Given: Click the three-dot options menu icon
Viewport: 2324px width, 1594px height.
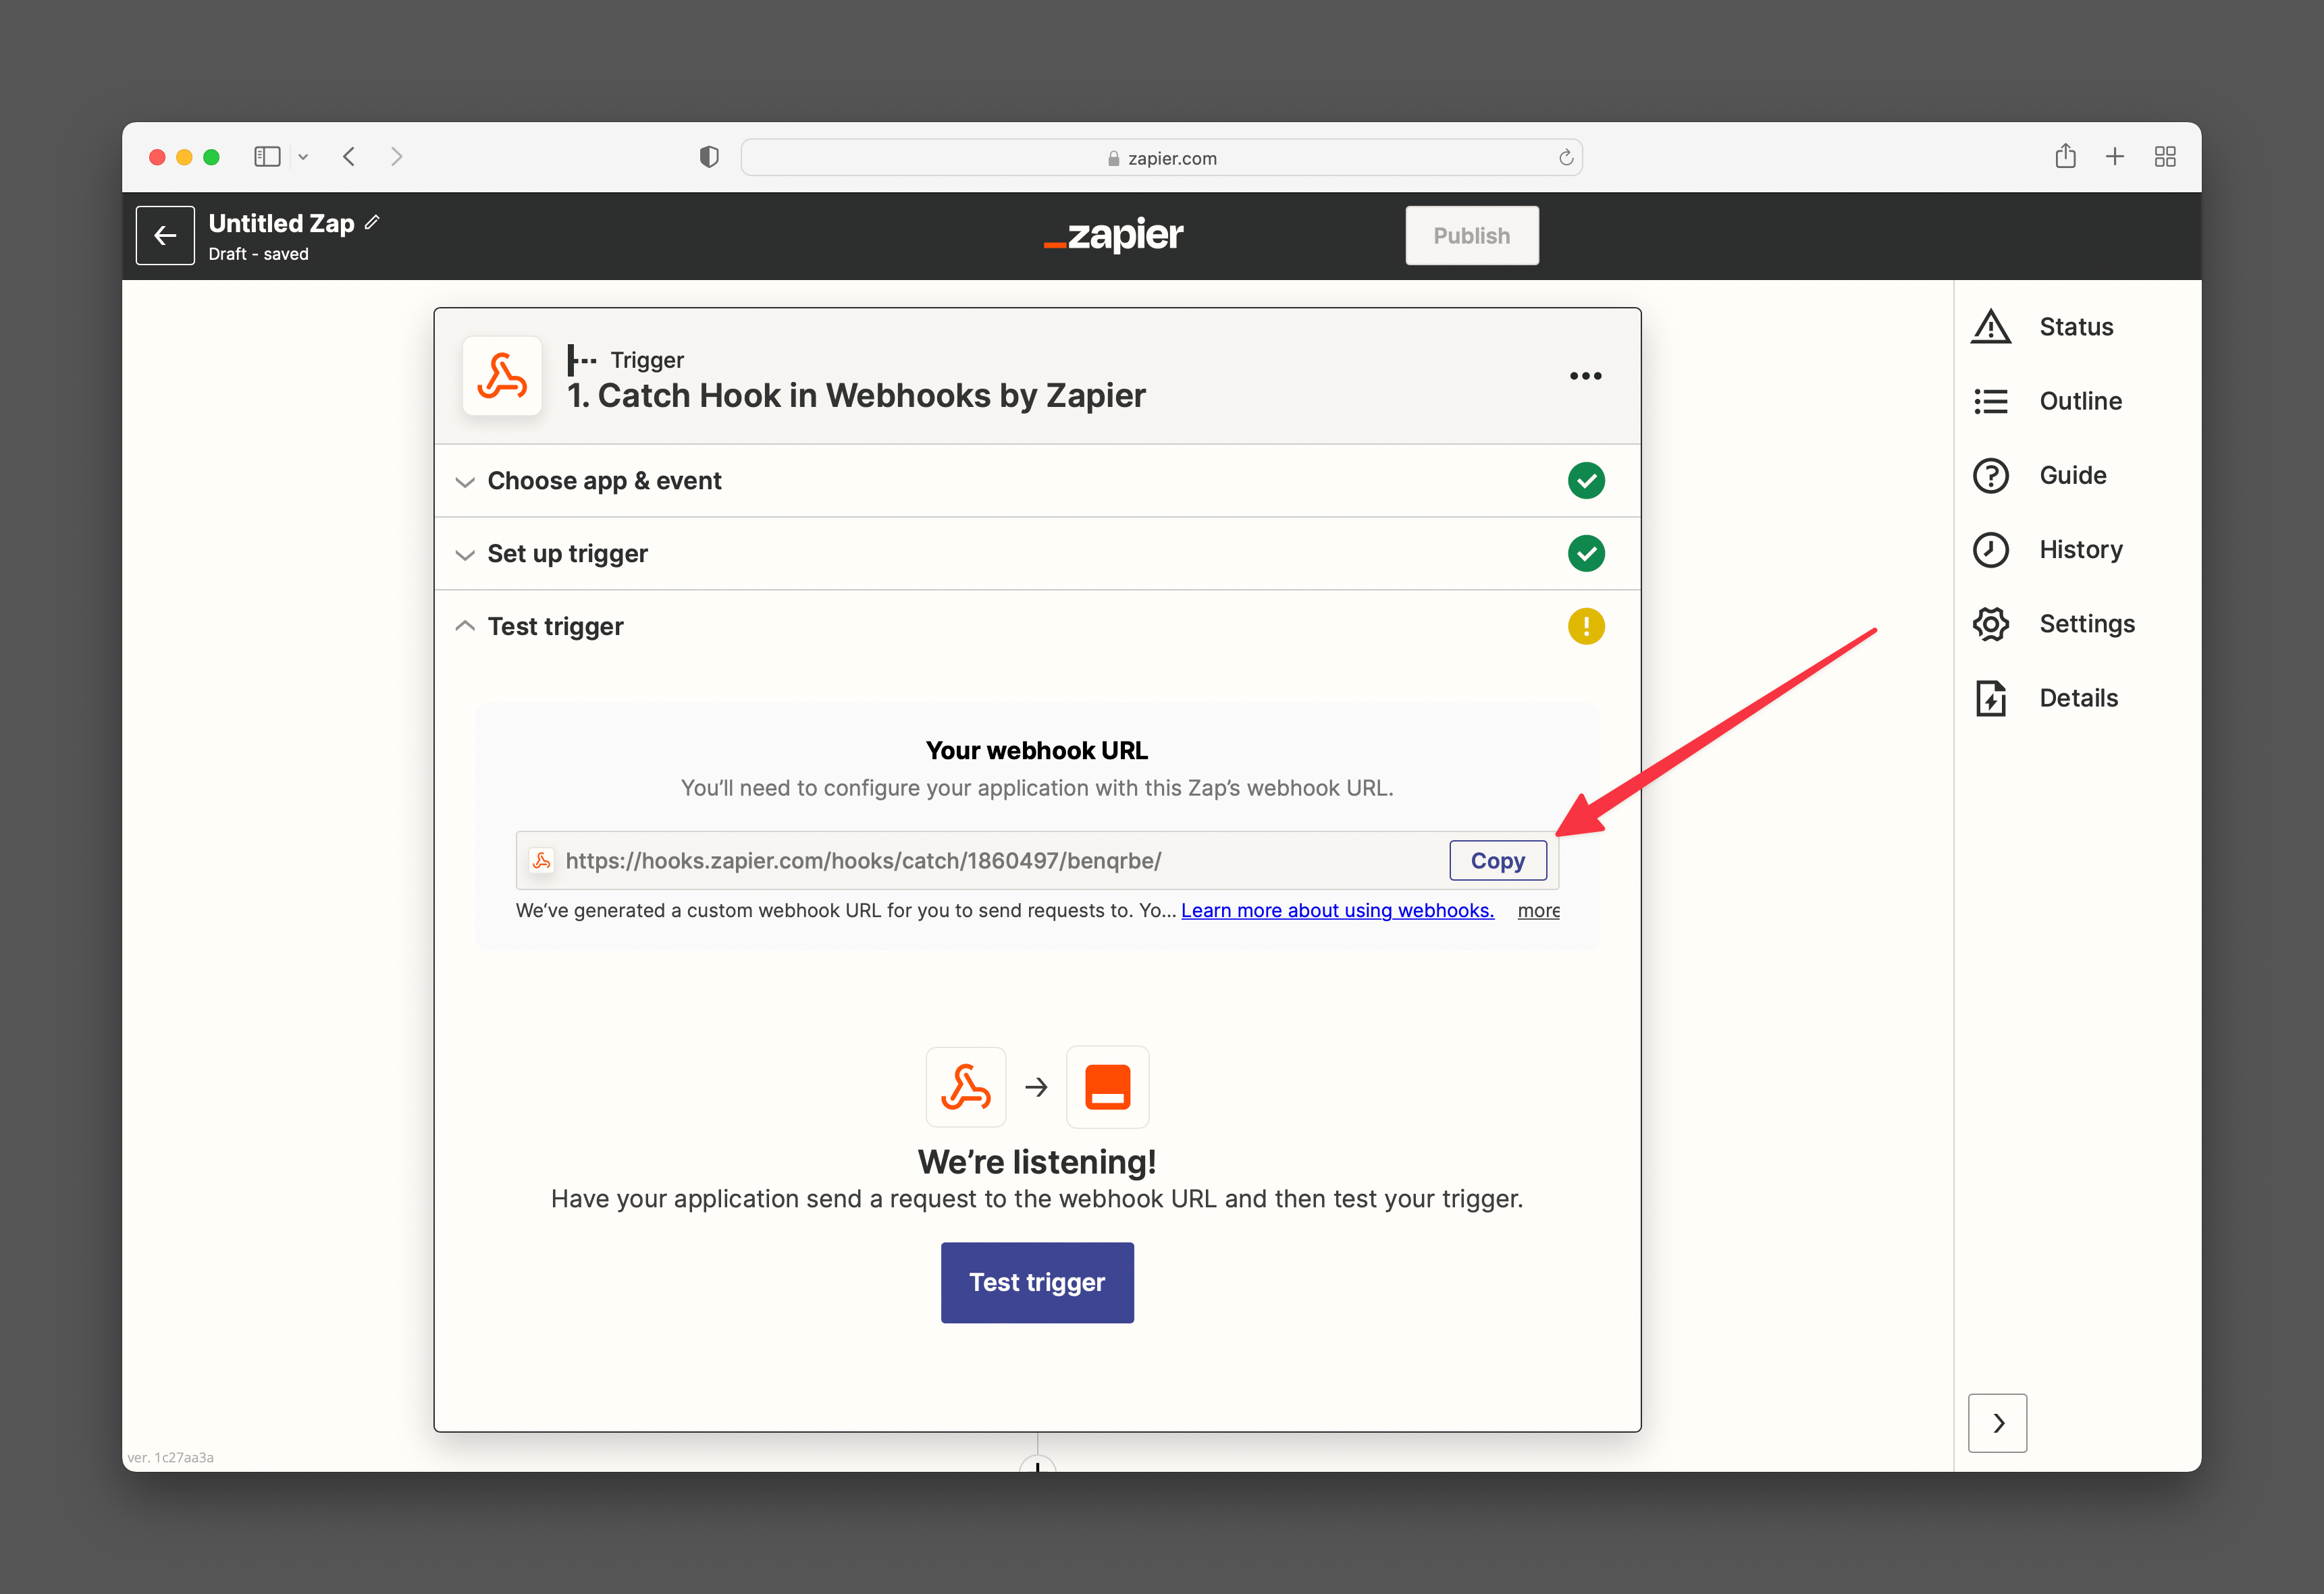Looking at the screenshot, I should pyautogui.click(x=1586, y=376).
